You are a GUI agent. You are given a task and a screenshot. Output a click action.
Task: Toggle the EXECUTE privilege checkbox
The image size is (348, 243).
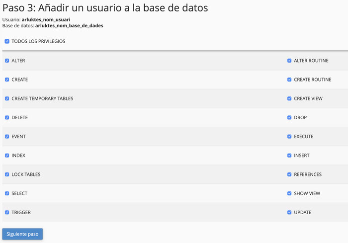289,137
